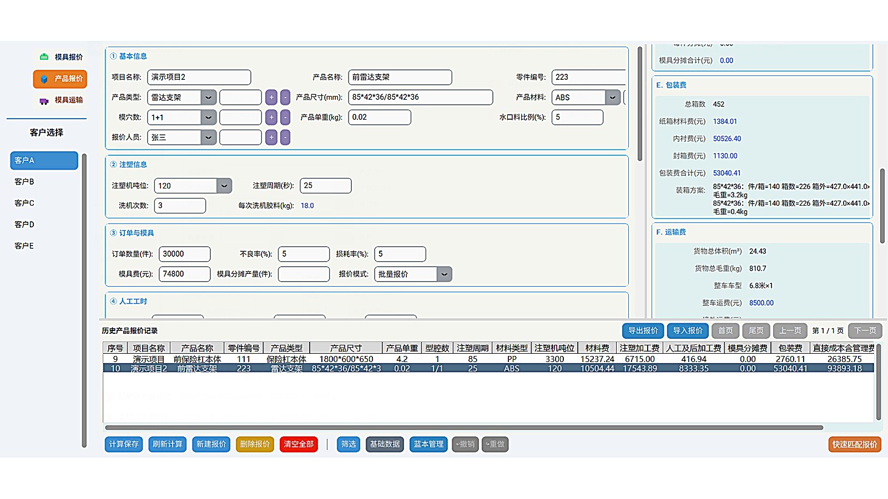Image resolution: width=888 pixels, height=499 pixels.
Task: Click the red 清空全部 button
Action: click(299, 445)
